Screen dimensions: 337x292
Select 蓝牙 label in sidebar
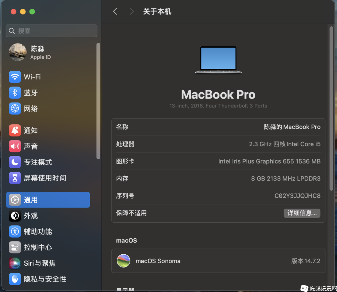(x=31, y=93)
